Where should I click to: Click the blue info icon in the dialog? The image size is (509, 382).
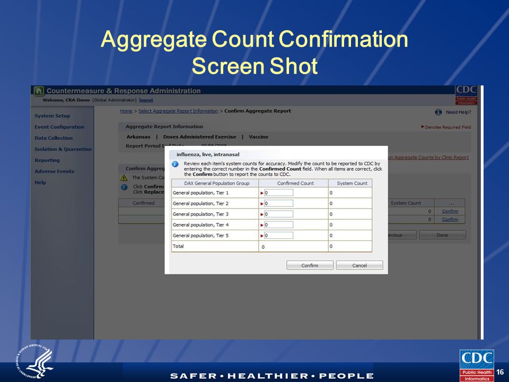coord(175,164)
